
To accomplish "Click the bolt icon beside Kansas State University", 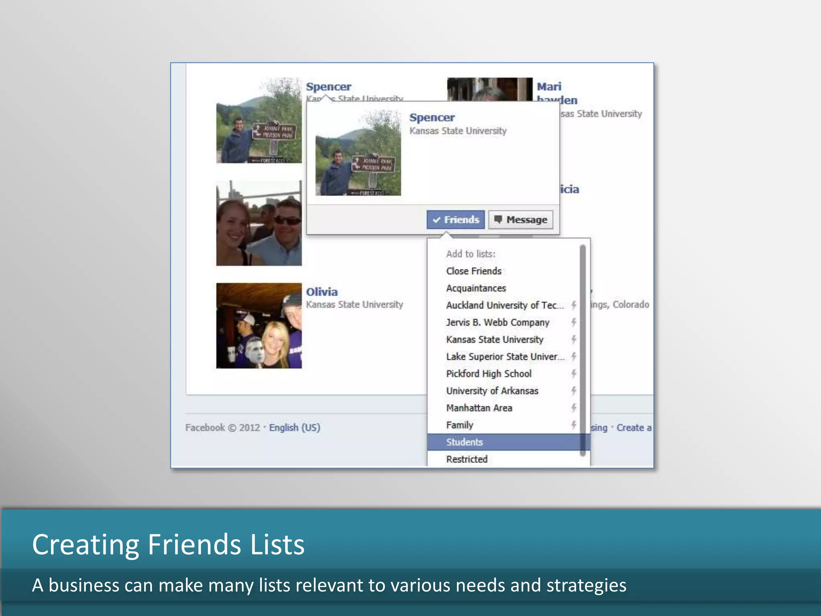I will point(574,340).
